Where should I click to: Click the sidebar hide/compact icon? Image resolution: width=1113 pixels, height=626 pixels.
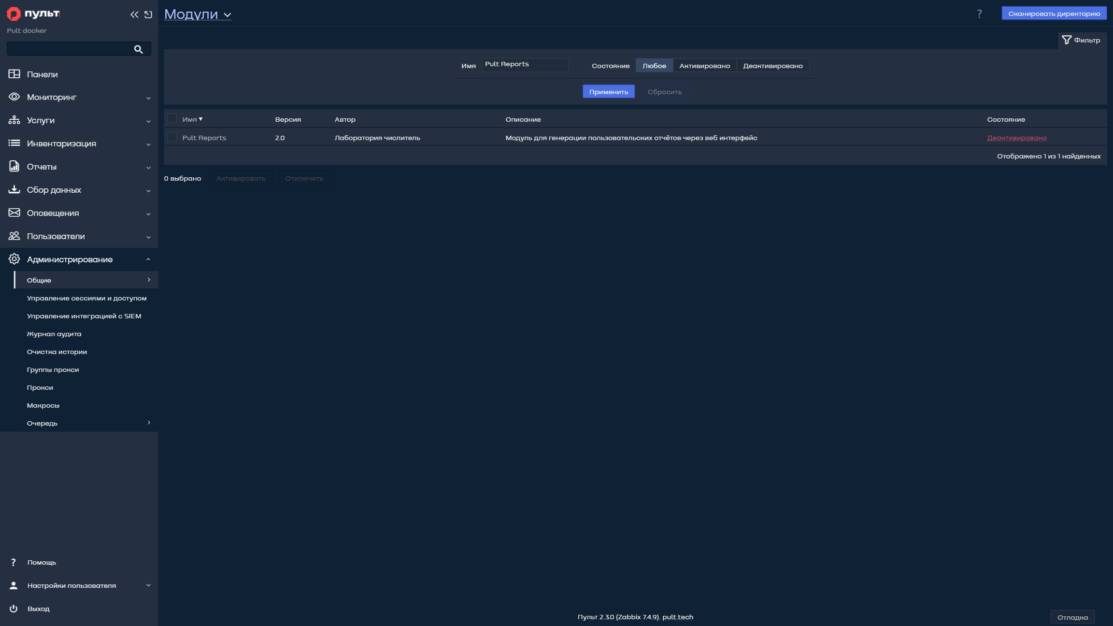pyautogui.click(x=148, y=14)
